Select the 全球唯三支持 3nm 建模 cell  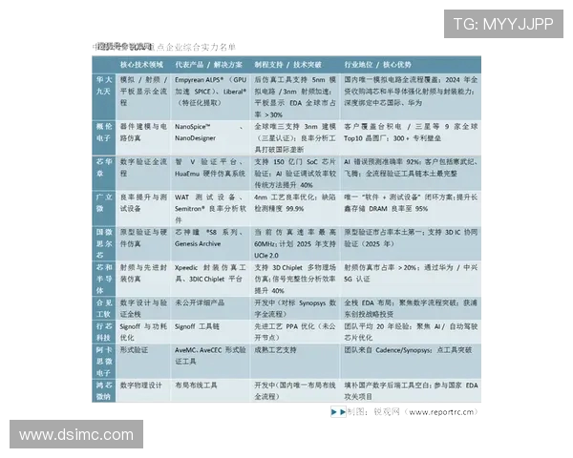click(295, 138)
